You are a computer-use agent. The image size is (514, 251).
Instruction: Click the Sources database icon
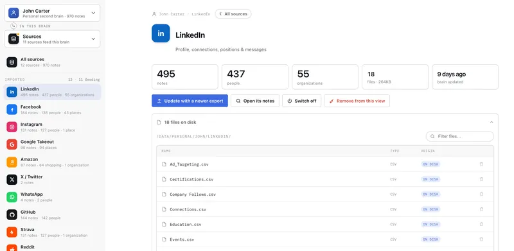pyautogui.click(x=13, y=39)
